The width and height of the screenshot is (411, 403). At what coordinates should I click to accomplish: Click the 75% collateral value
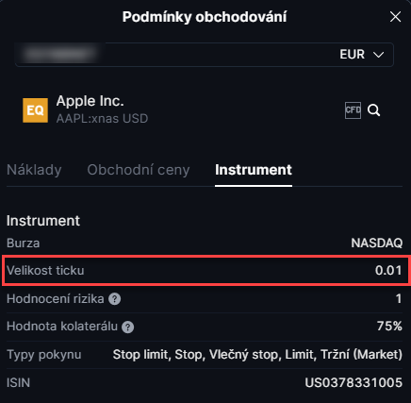coord(389,327)
